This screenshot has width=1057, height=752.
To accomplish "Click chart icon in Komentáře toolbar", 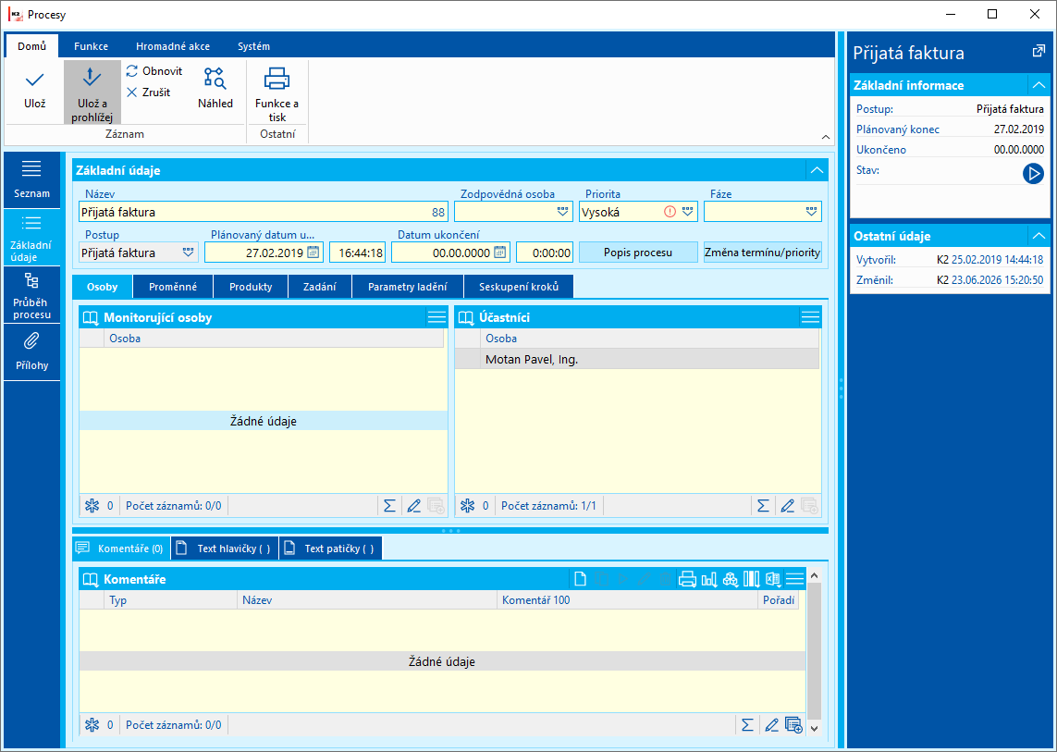I will (x=709, y=579).
